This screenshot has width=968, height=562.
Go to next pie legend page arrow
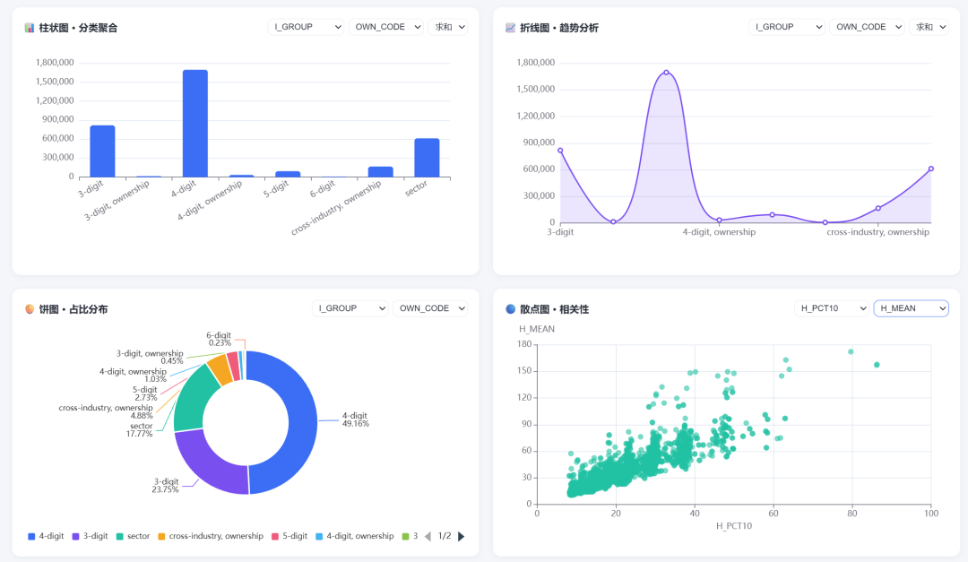[x=462, y=536]
